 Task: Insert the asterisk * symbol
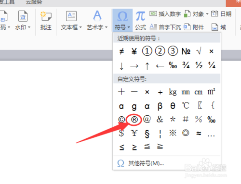pyautogui.click(x=173, y=120)
